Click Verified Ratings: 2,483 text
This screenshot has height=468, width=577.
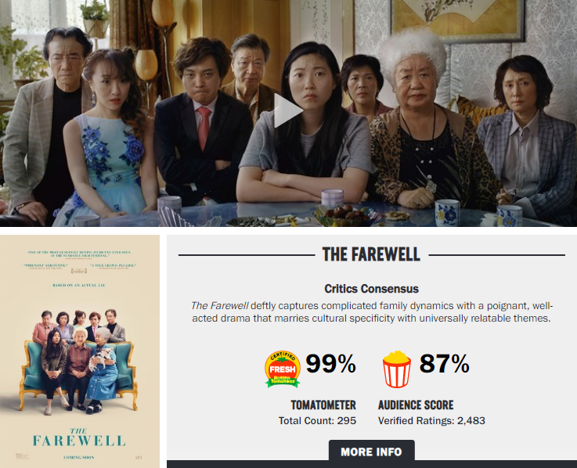(x=431, y=420)
